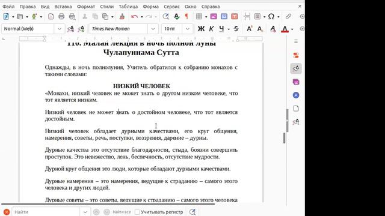Create a new document
This screenshot has width=385, height=216.
point(6,16)
